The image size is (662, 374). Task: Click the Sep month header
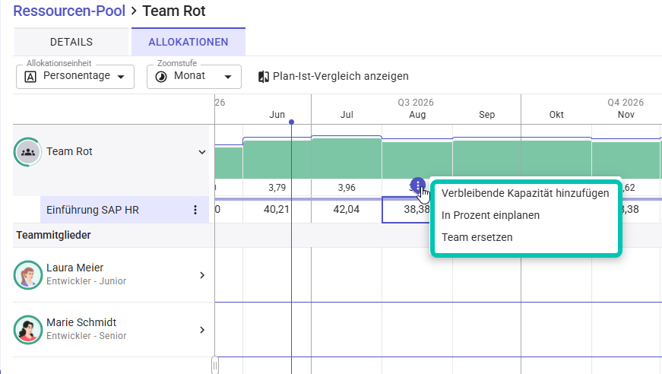[x=486, y=115]
